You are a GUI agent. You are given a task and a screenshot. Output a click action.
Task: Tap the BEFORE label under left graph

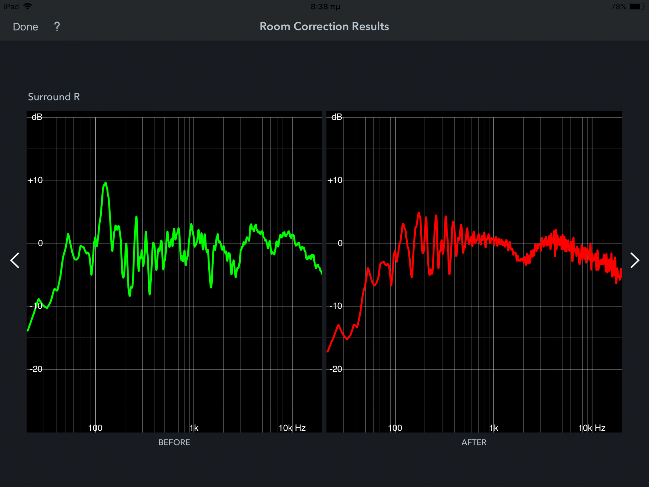coord(174,442)
